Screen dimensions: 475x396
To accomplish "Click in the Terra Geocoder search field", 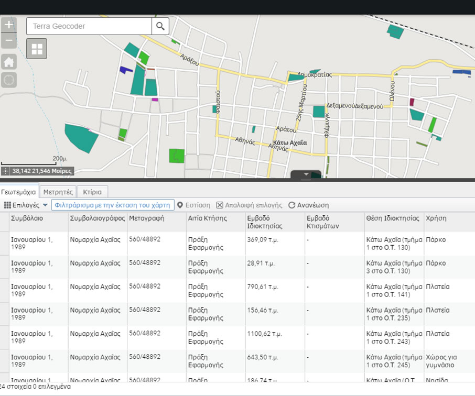I will [89, 26].
